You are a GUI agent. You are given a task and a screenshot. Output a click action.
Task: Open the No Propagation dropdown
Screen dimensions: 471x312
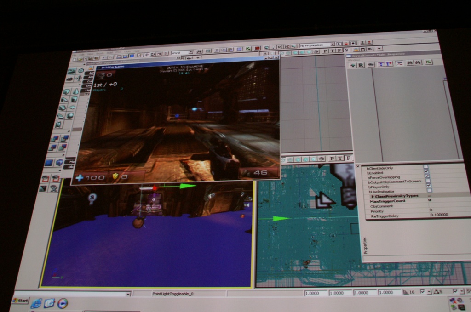(x=317, y=45)
